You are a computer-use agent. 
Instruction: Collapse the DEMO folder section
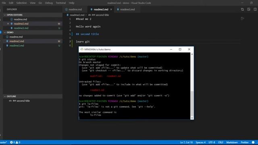pos(33,32)
